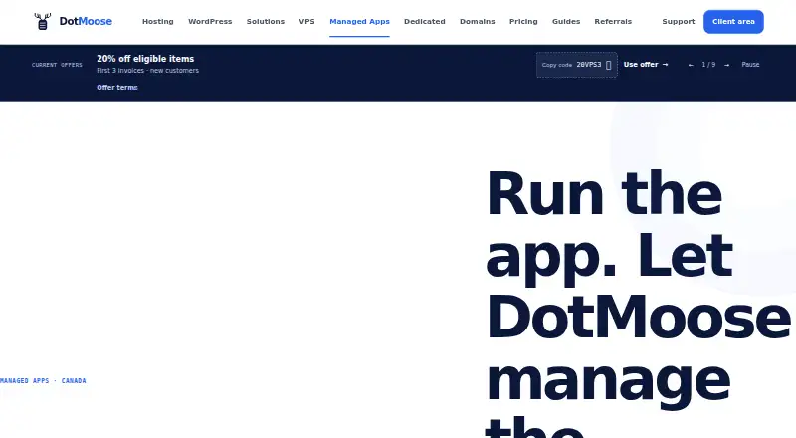Visit the Guides section
This screenshot has height=438, width=796.
566,21
